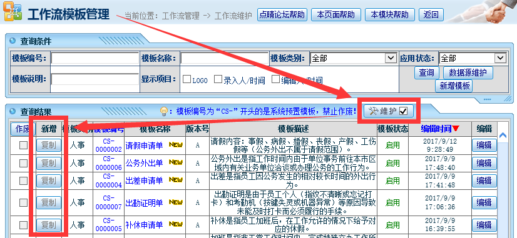Click the scroll-up chevron in results table
The width and height of the screenshot is (517, 238).
pos(503,135)
